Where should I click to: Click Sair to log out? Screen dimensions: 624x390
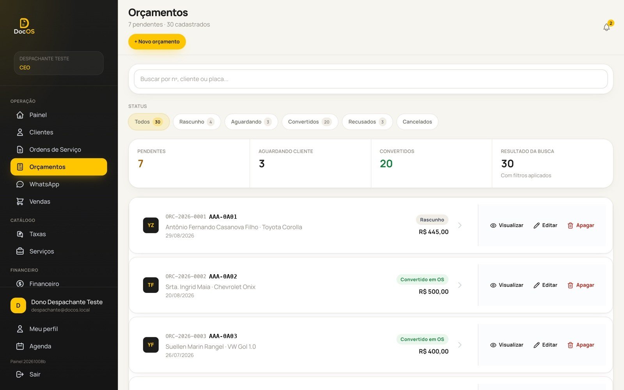pyautogui.click(x=58, y=374)
